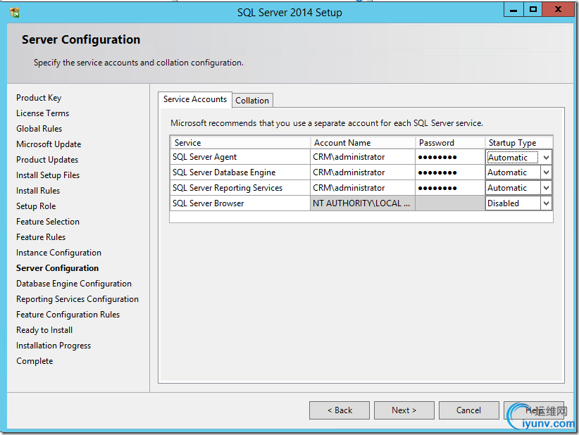
Task: Click Database Engine Configuration step in sidebar
Action: [74, 284]
